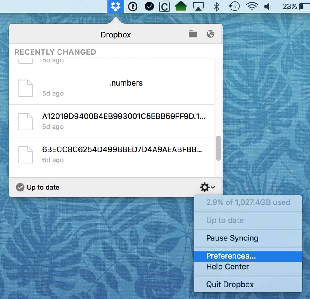
Task: Select the .numbers file name
Action: coord(126,83)
